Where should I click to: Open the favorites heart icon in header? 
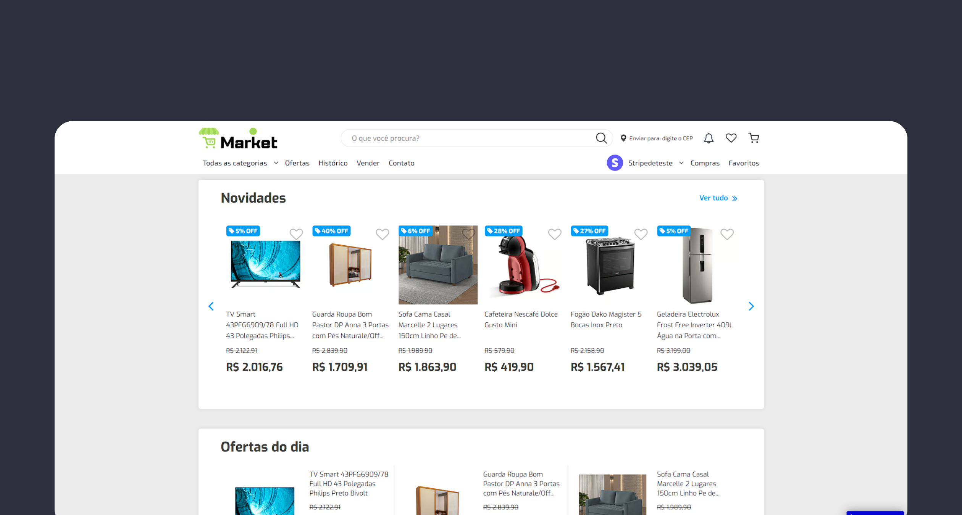click(731, 138)
